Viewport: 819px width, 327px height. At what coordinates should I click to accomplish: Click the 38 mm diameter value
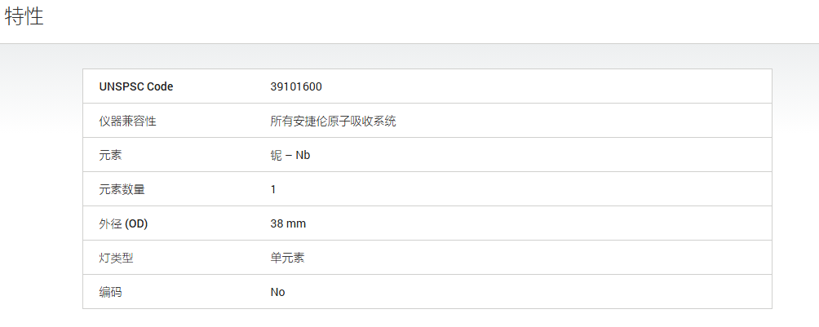pos(288,223)
